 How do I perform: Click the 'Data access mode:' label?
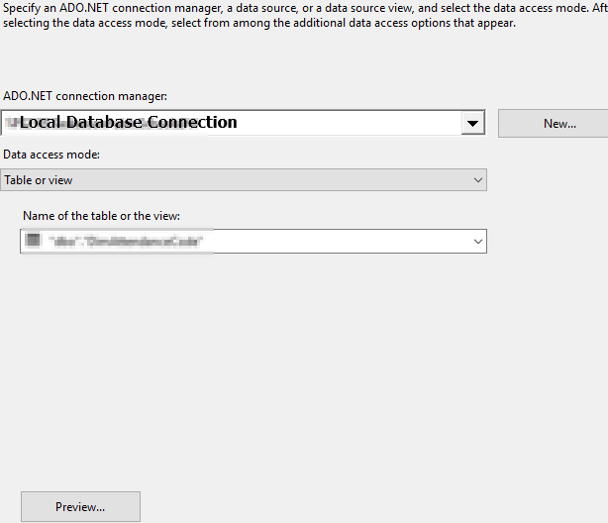click(51, 155)
